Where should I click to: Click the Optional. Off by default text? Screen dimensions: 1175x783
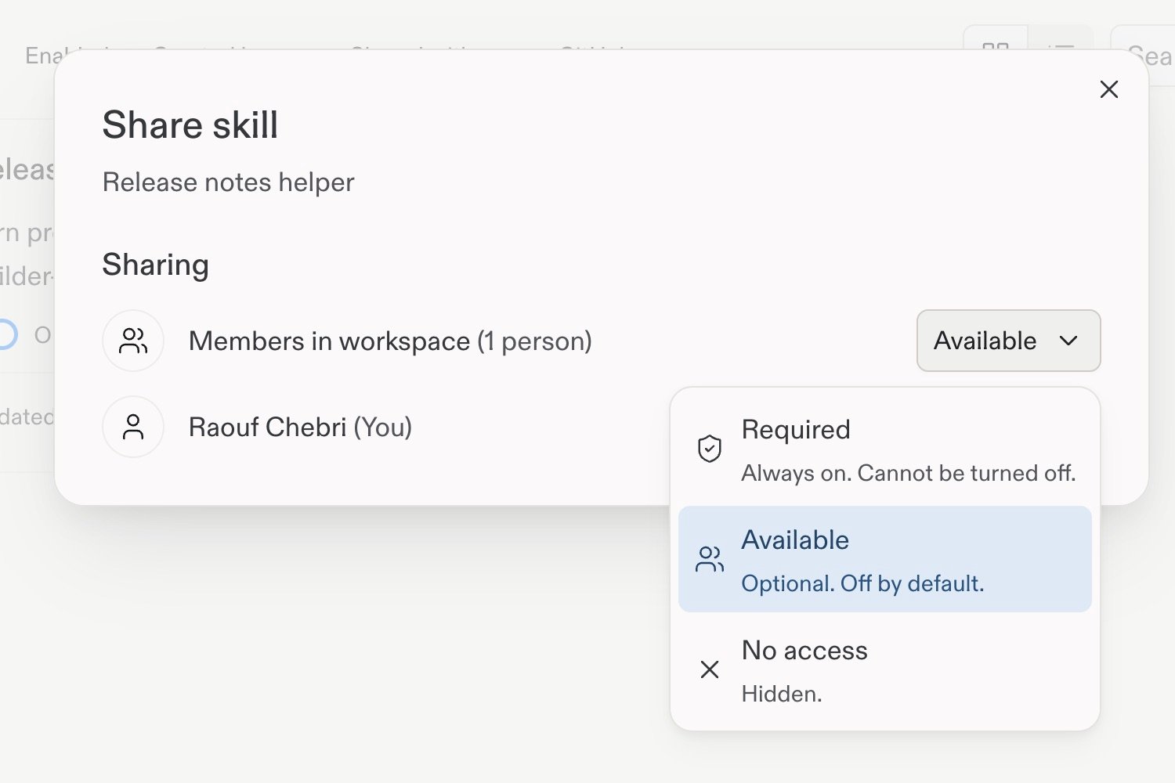[x=862, y=583]
